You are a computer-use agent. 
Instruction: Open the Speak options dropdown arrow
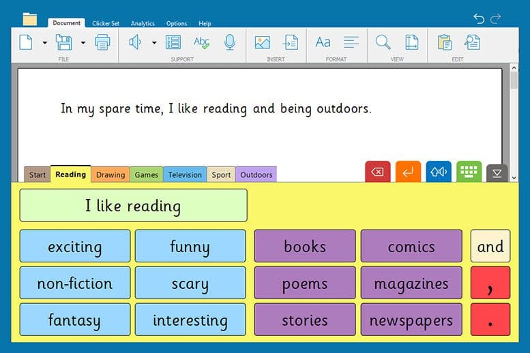coord(154,42)
